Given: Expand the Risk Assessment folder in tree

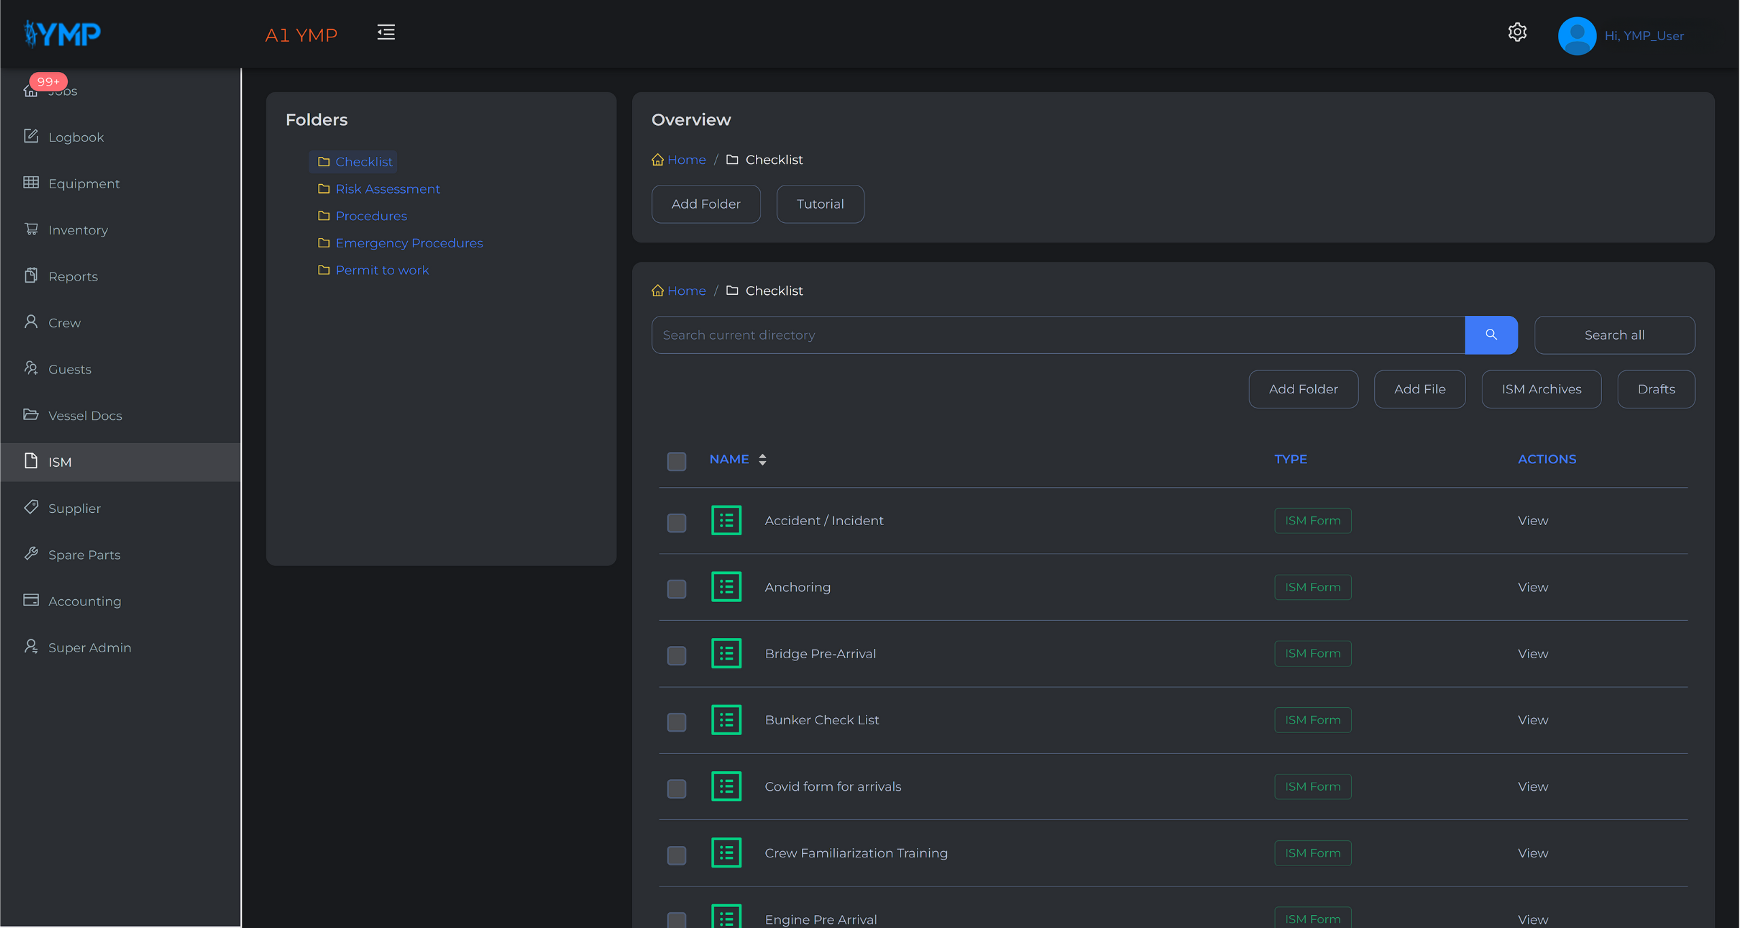Looking at the screenshot, I should tap(387, 189).
